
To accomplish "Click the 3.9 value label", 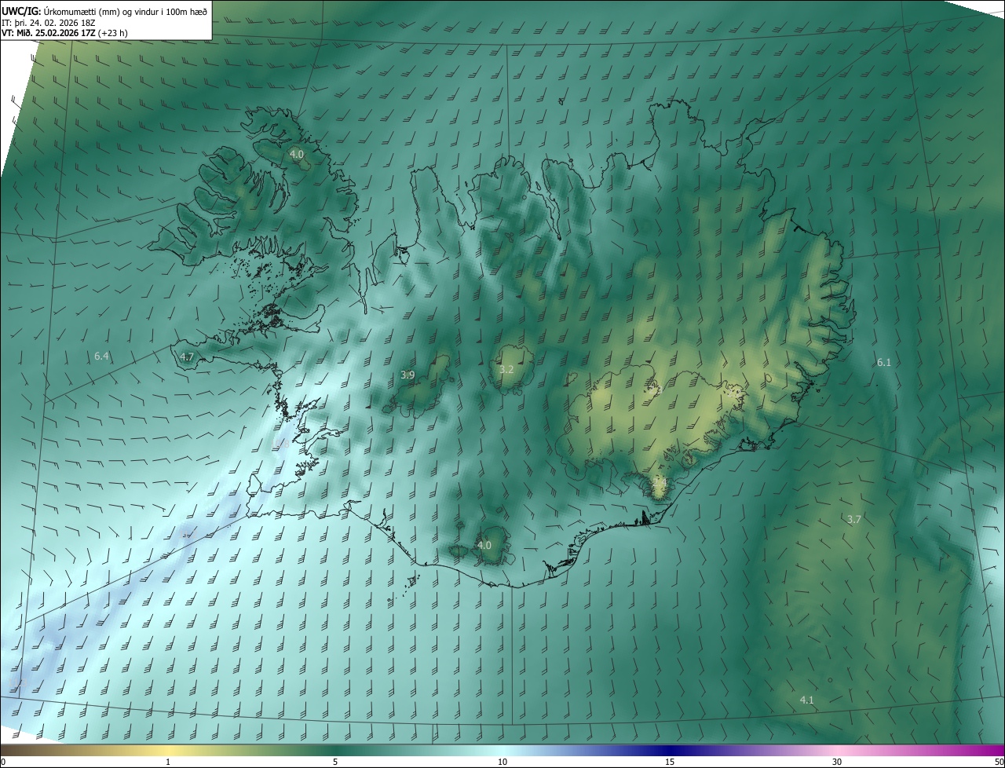I will tap(407, 375).
